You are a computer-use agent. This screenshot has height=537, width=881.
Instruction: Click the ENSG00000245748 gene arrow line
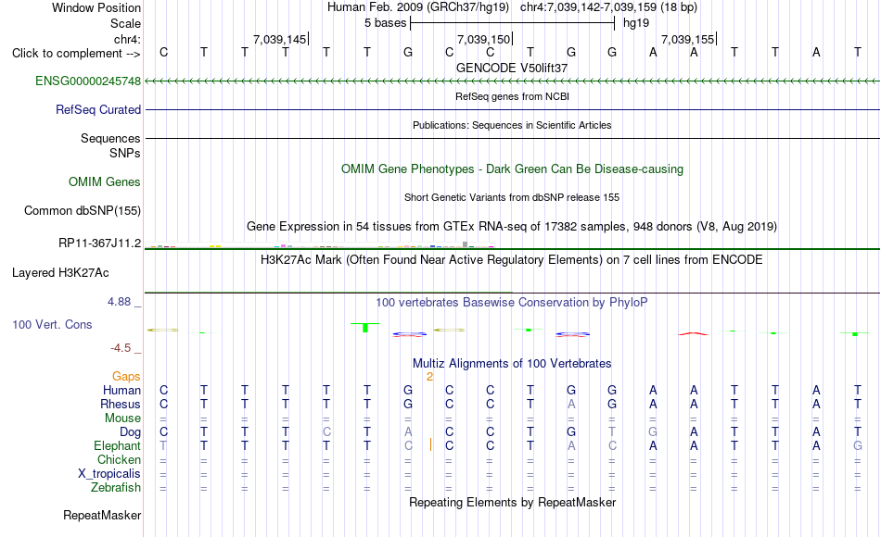(x=512, y=81)
